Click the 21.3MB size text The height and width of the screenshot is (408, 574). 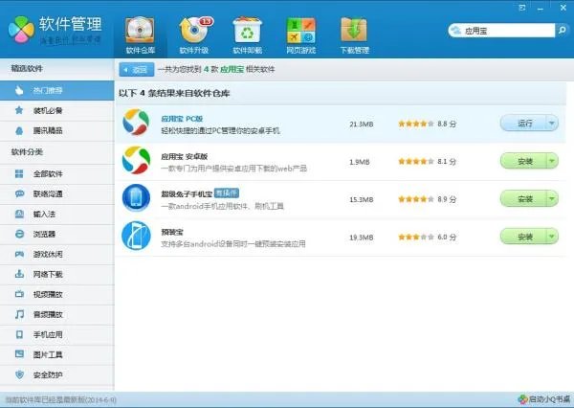pyautogui.click(x=362, y=125)
